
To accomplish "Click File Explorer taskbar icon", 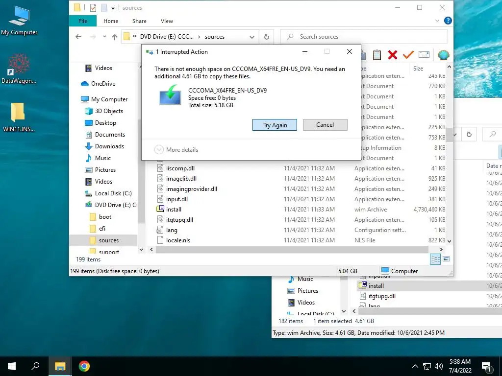I will [60, 366].
